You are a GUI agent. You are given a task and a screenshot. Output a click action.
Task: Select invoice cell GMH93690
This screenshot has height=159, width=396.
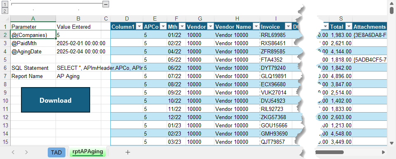click(276, 134)
